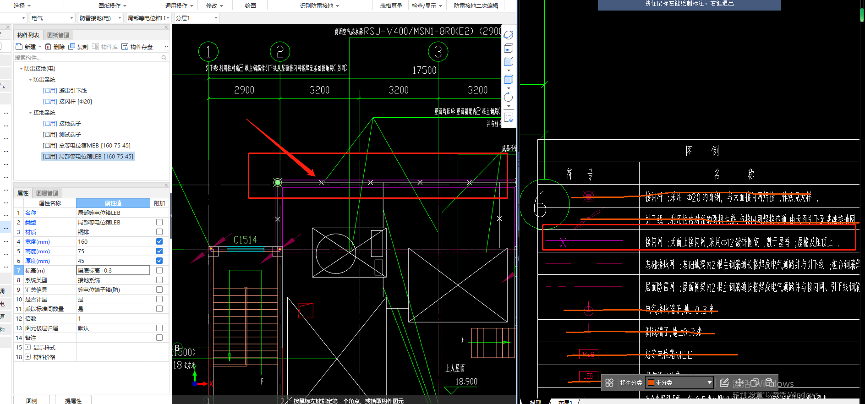Open the 构件库 component library
Screen dimensions: 865x404
[x=105, y=47]
